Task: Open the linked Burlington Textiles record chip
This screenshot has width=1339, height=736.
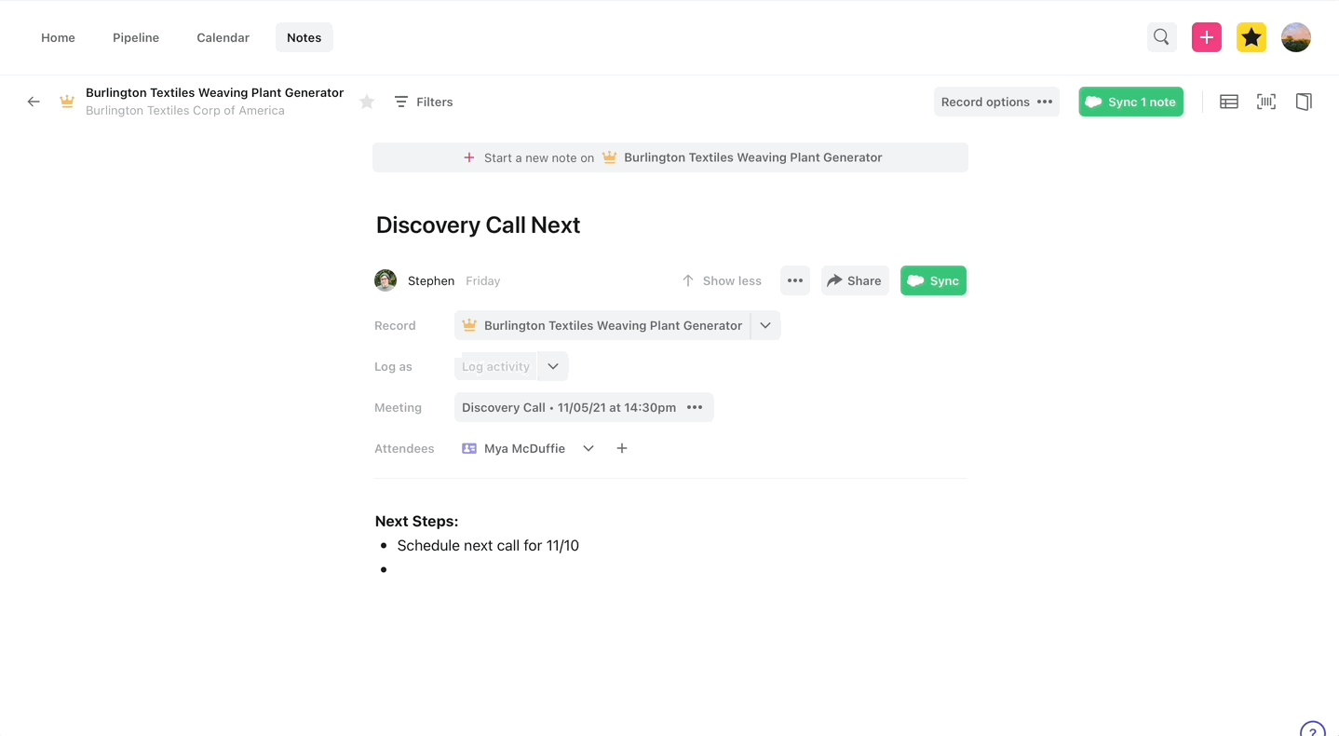Action: pos(602,325)
